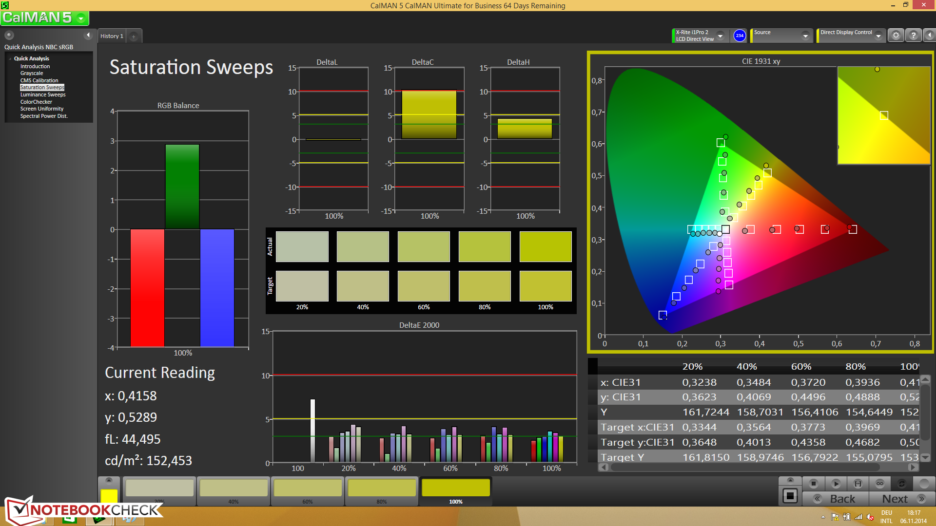Switch to History 1 tab
The height and width of the screenshot is (526, 936).
click(x=112, y=36)
